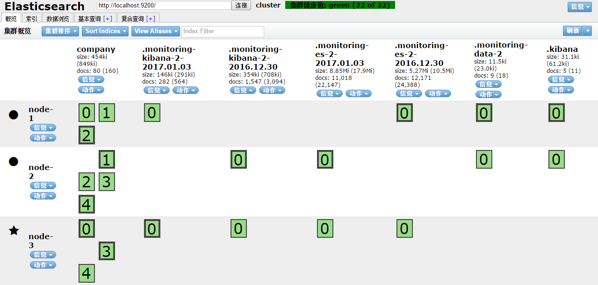
Task: Click the http://localhost:9200/ address field
Action: 164,5
